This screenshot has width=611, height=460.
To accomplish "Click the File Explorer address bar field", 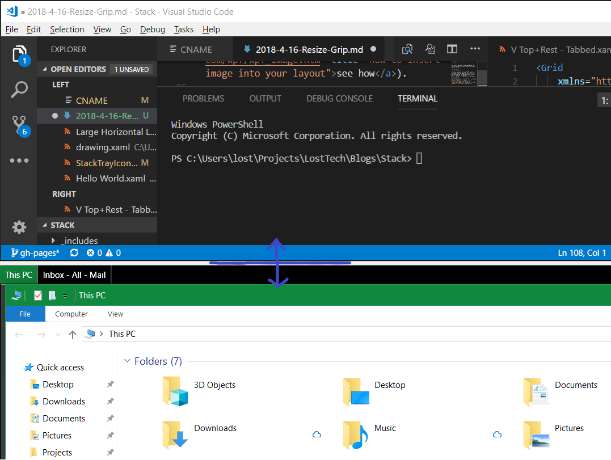I will point(347,334).
